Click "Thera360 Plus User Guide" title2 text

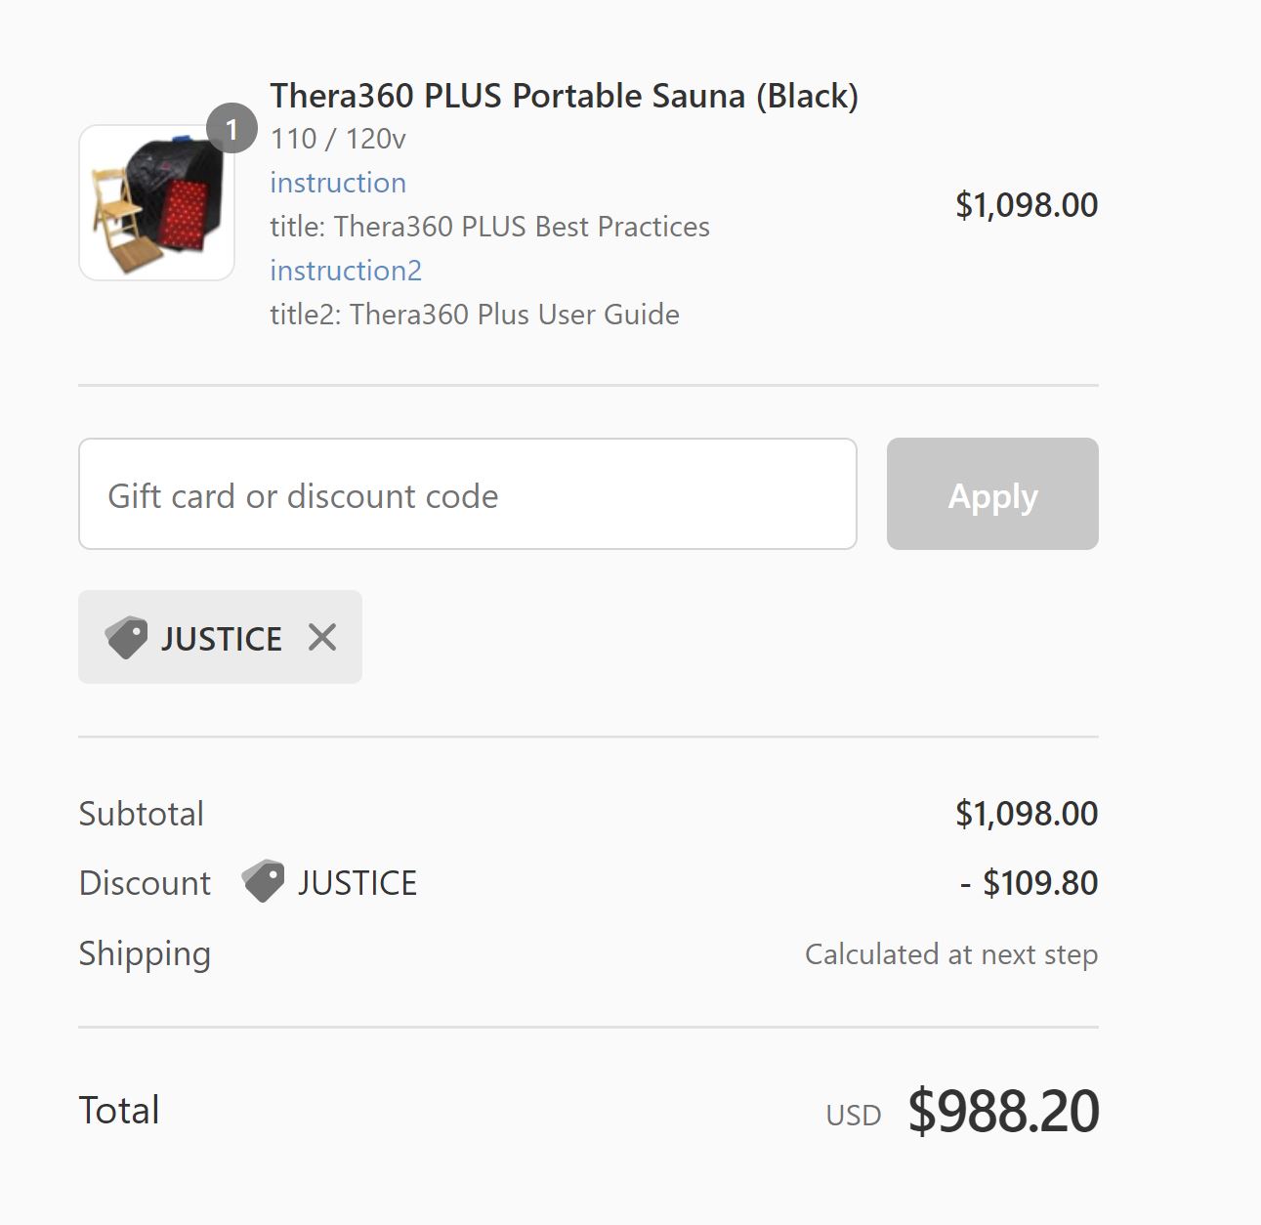pos(515,315)
